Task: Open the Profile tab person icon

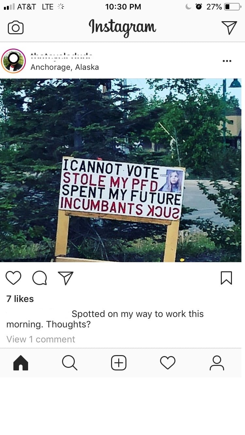Action: (x=217, y=363)
